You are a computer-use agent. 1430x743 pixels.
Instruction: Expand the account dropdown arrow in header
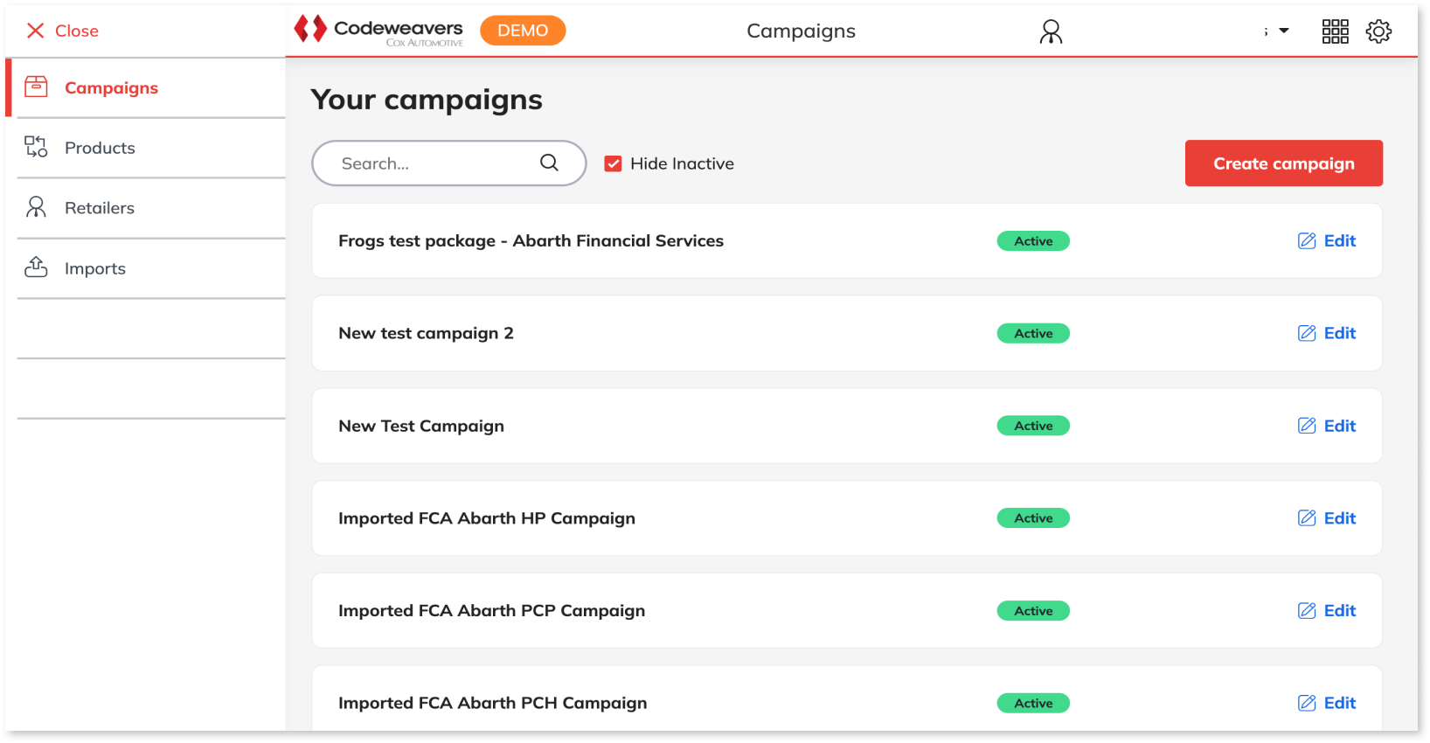[x=1284, y=31]
